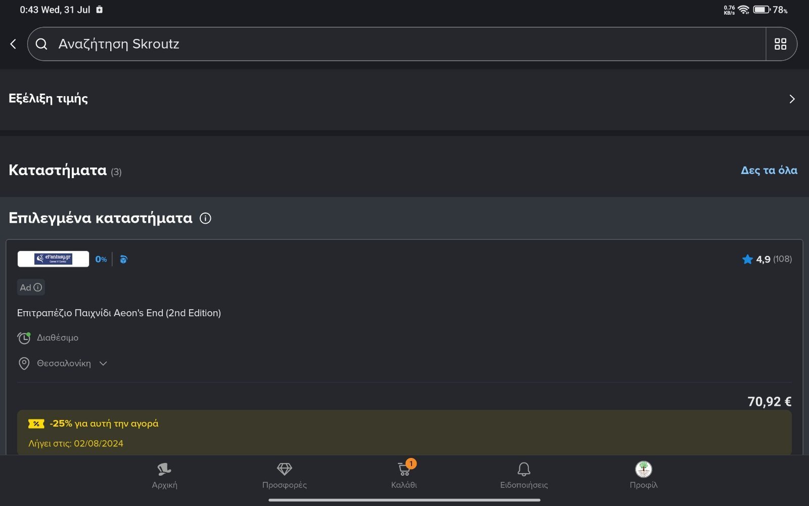Tap the Ad info badge
Screen dimensions: 809x506
point(31,287)
